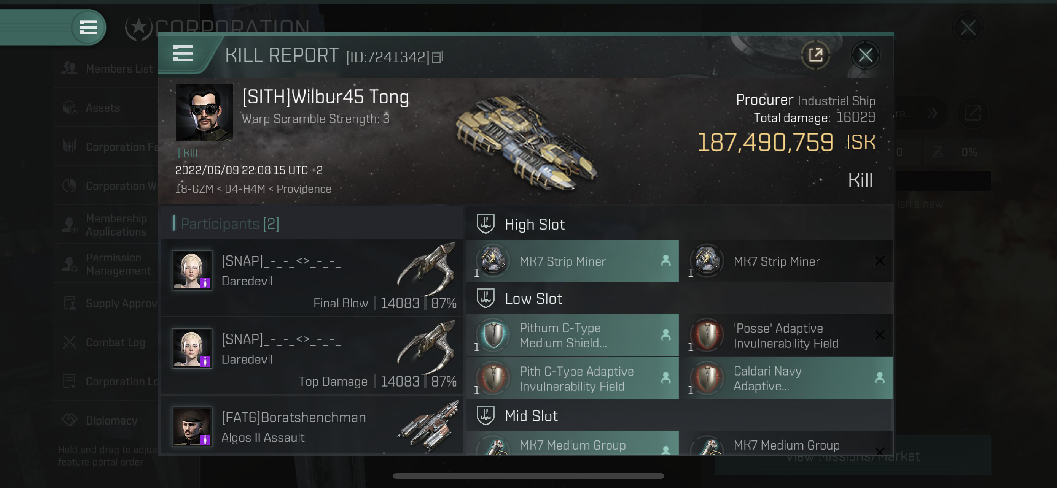Select the Caldari Navy Adaptive module

(790, 378)
